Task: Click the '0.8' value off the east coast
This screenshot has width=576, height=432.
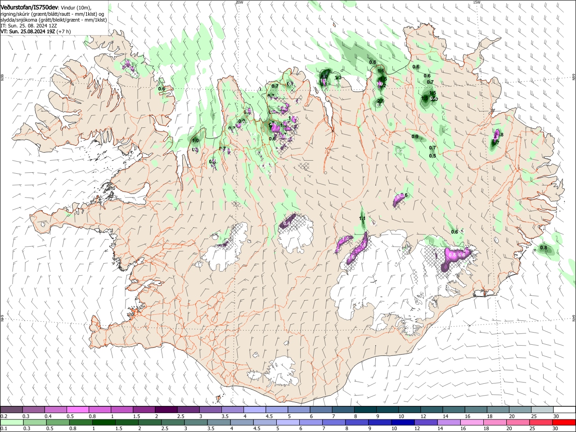Action: coord(544,248)
